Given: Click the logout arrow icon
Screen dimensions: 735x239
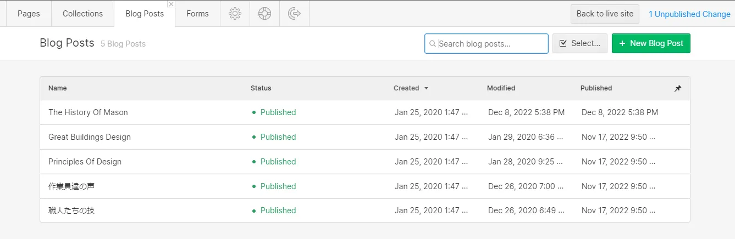Looking at the screenshot, I should [x=294, y=14].
